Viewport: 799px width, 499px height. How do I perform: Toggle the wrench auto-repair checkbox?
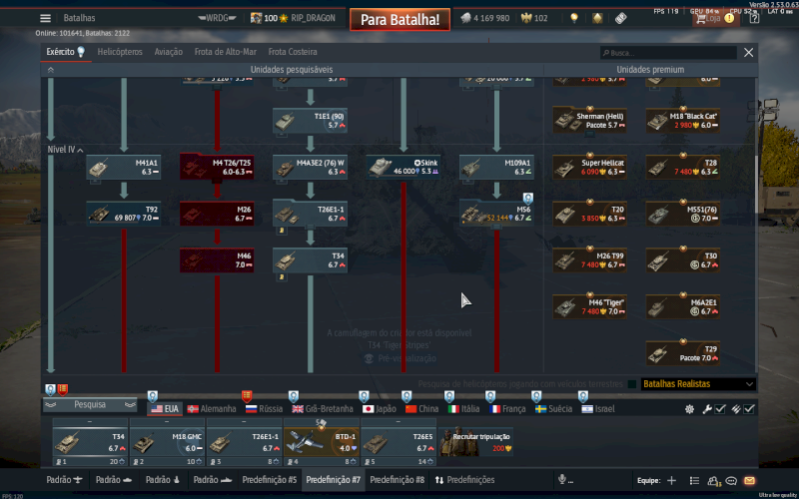(x=720, y=409)
